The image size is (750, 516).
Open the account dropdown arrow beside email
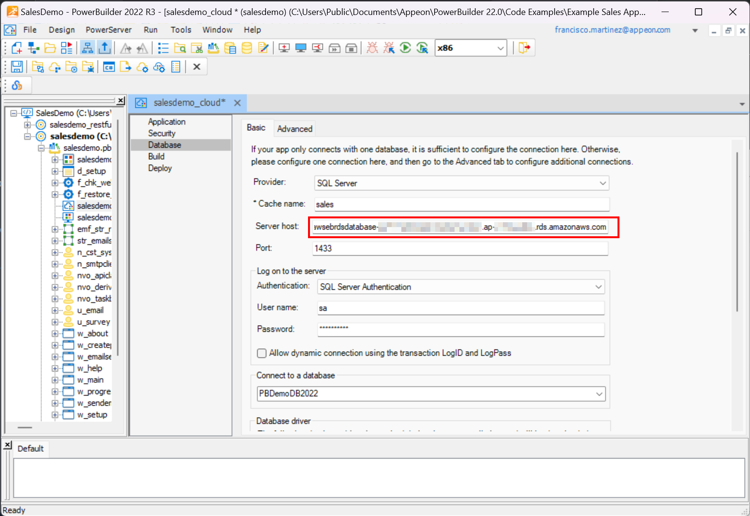695,30
